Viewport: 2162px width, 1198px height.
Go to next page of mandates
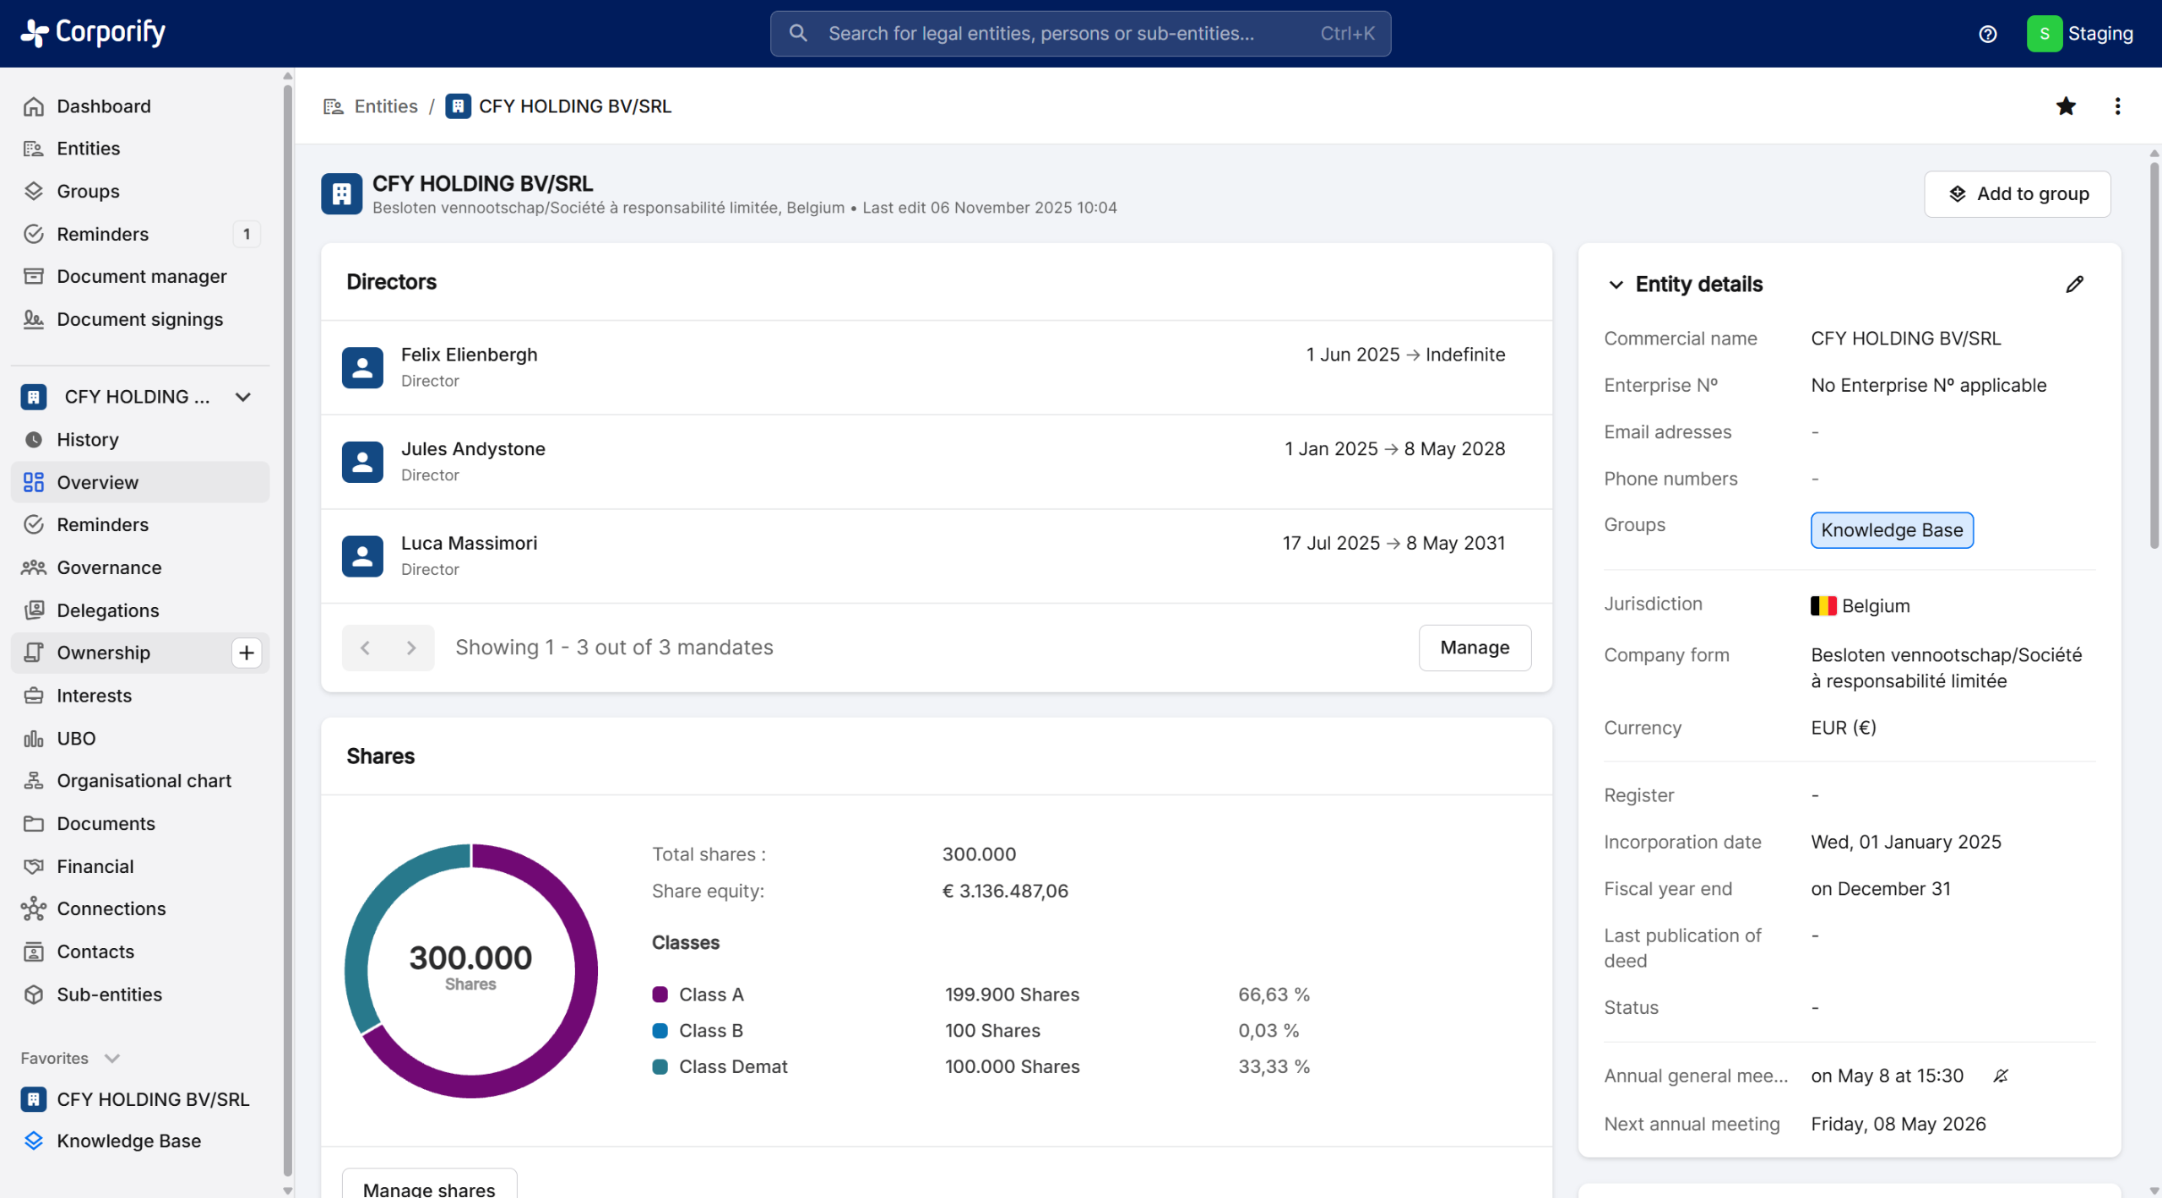tap(411, 648)
